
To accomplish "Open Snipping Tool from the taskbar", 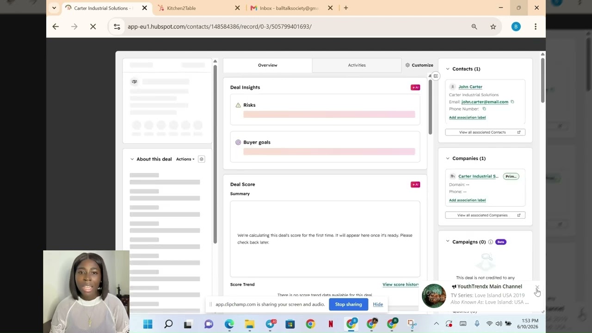I will (x=412, y=324).
